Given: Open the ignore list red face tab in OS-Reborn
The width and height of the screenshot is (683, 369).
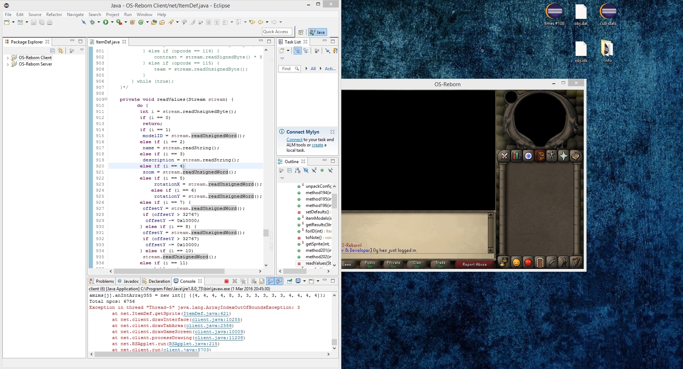Looking at the screenshot, I should click(528, 263).
